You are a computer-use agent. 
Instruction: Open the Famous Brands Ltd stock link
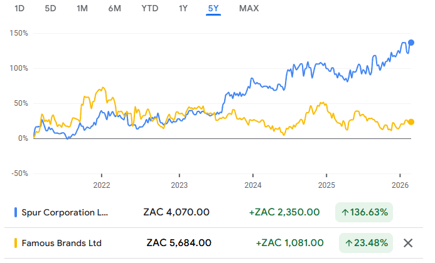tap(61, 243)
